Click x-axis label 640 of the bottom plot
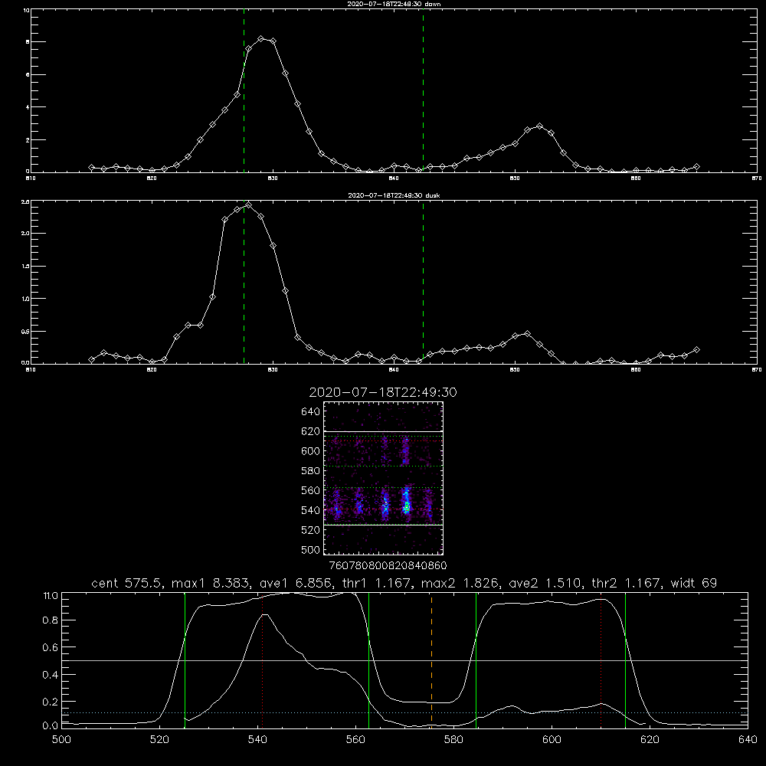The image size is (766, 766). (748, 740)
